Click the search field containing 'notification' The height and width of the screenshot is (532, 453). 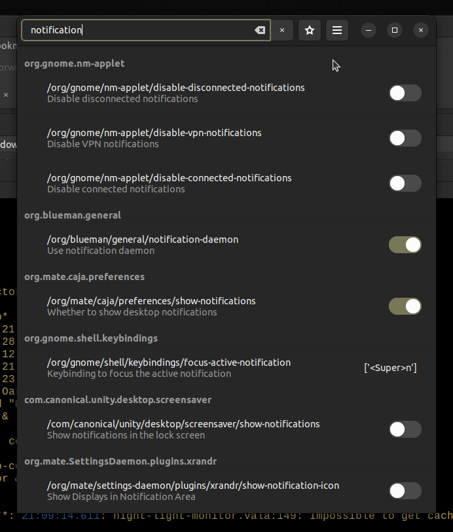[x=141, y=30]
